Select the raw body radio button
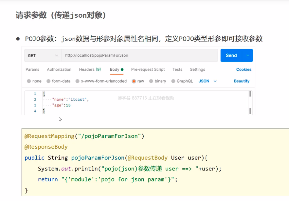 tap(134, 81)
